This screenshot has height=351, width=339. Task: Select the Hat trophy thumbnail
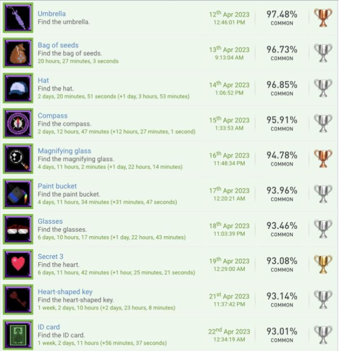tap(18, 88)
